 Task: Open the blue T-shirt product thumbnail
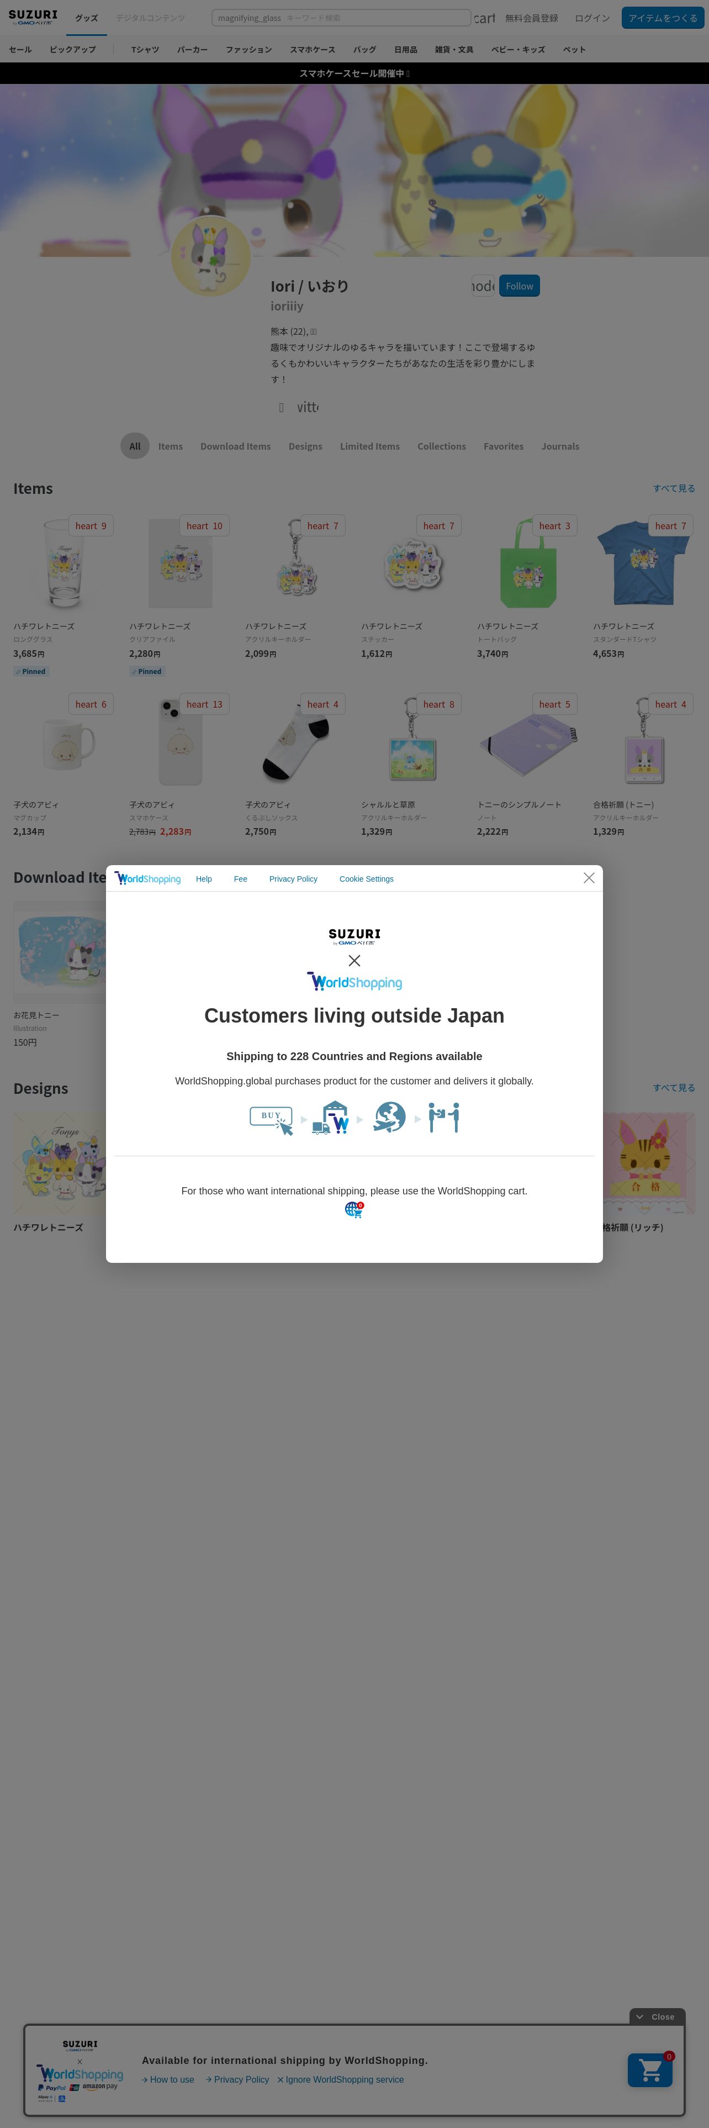pos(644,563)
